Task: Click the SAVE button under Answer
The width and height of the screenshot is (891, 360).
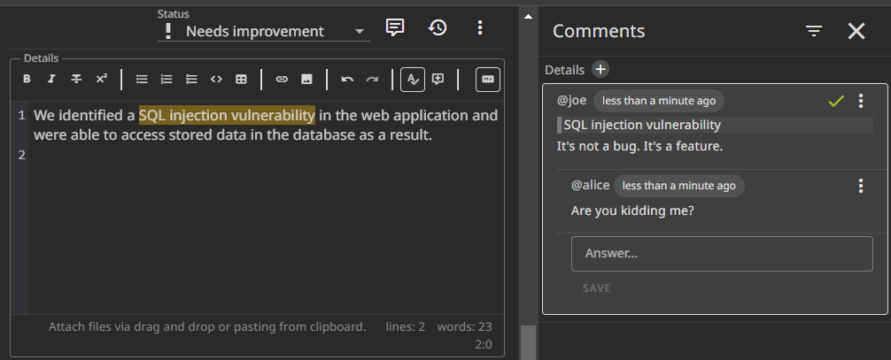Action: [596, 287]
